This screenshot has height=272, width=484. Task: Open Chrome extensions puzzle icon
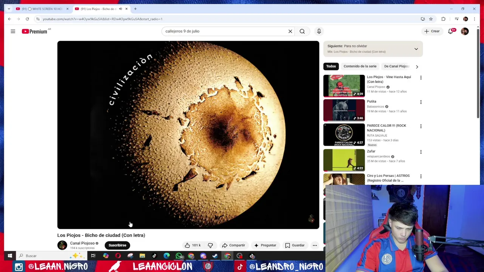tap(443, 19)
